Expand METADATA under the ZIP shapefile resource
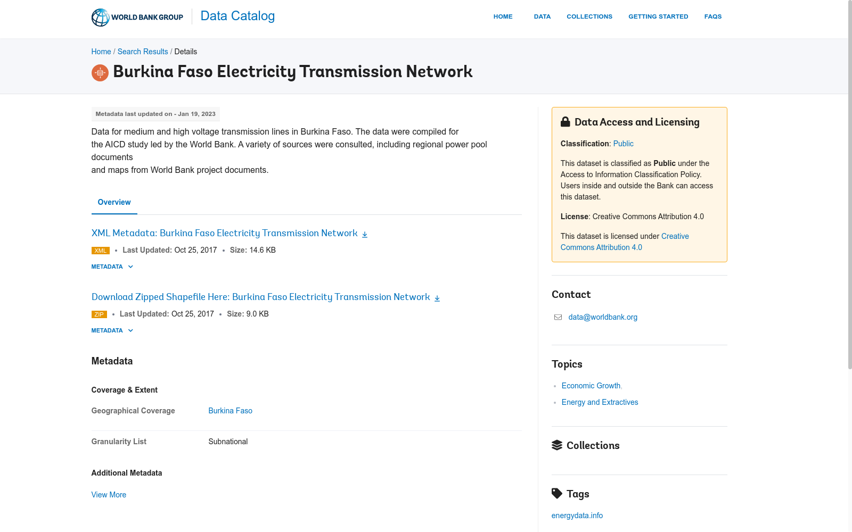The width and height of the screenshot is (852, 532). pyautogui.click(x=112, y=330)
